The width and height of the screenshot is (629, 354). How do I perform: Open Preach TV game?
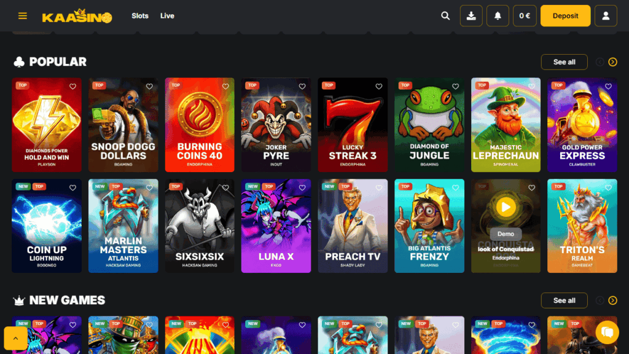coord(353,226)
